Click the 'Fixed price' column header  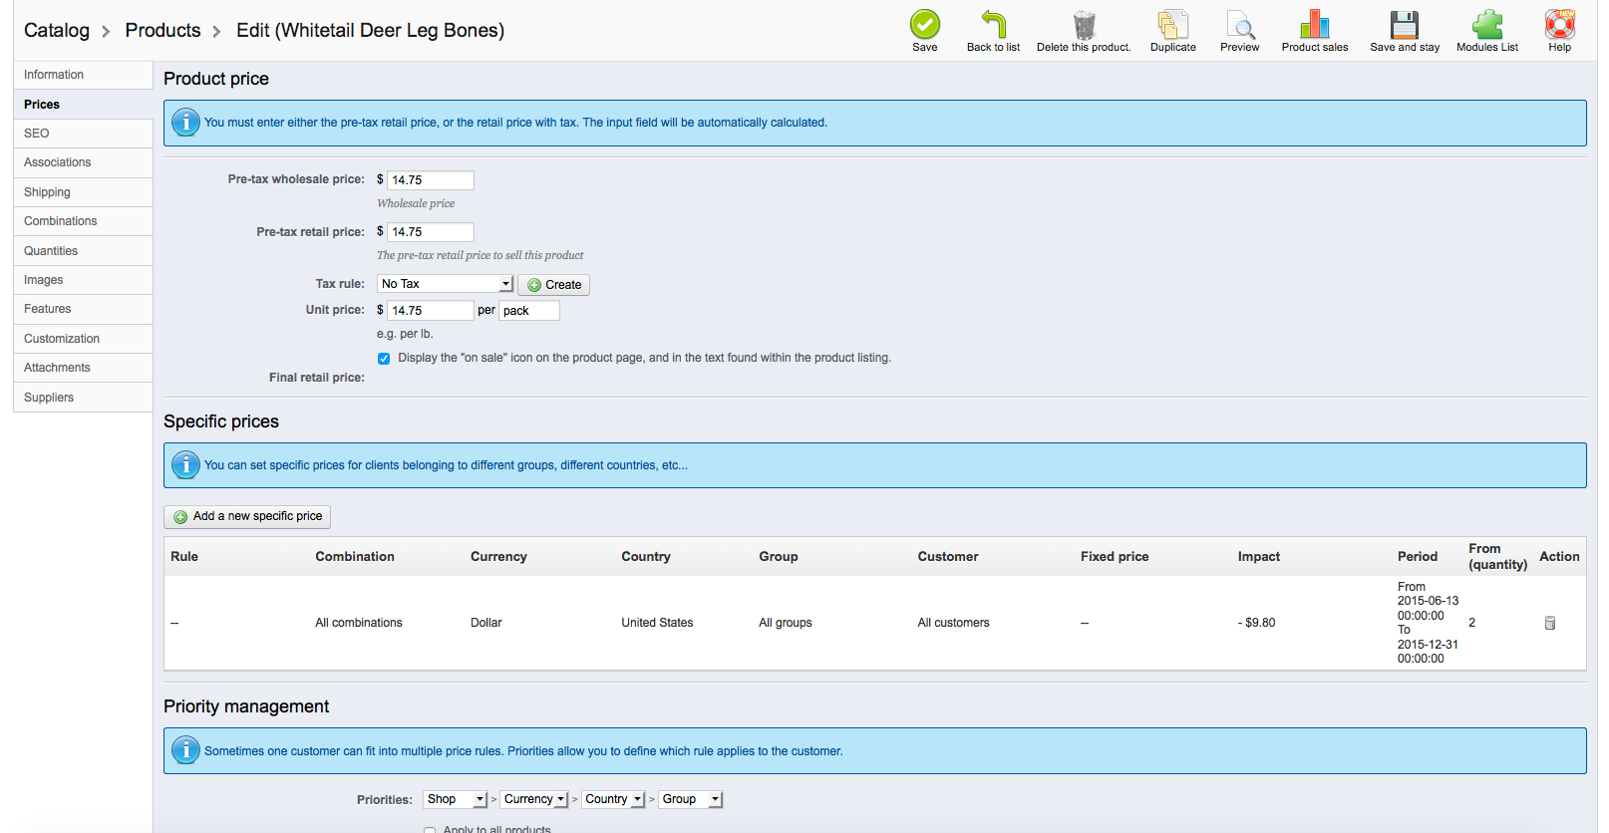pos(1115,557)
